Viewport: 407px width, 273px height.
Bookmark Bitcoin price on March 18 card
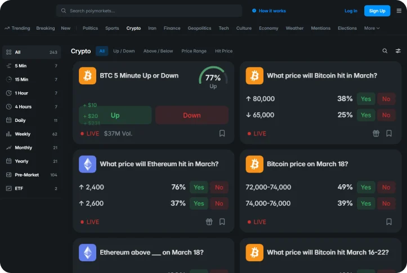(x=389, y=222)
